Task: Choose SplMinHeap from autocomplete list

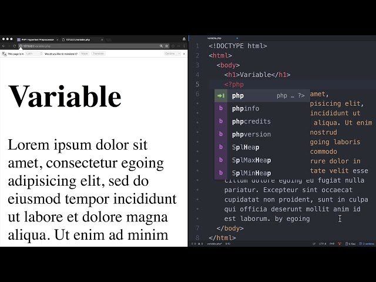Action: click(262, 173)
